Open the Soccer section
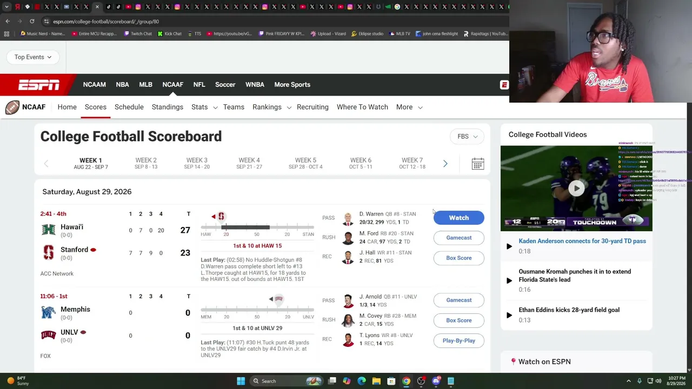Viewport: 692px width, 389px height. [225, 85]
